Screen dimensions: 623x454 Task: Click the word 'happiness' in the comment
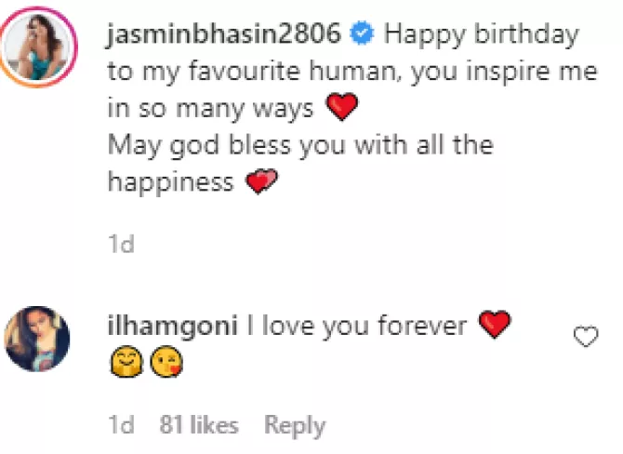point(171,182)
